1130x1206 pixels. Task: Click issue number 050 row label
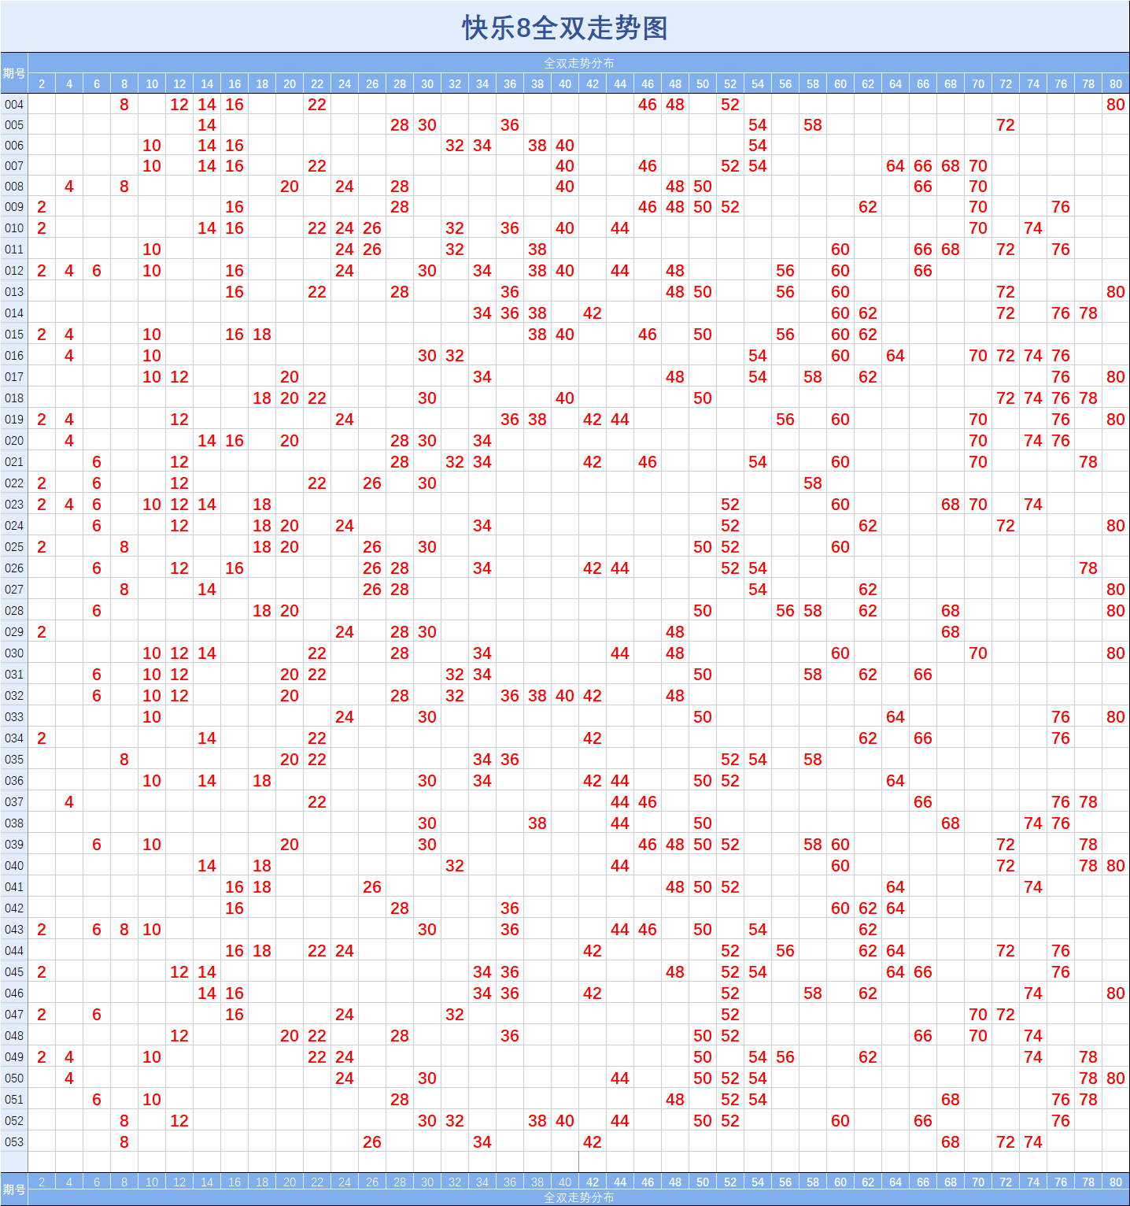14,1078
